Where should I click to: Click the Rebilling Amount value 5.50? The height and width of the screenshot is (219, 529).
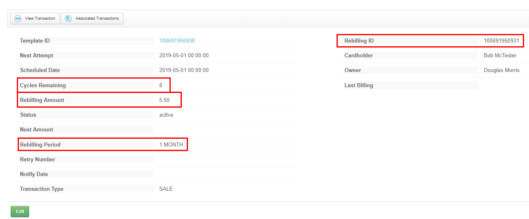[x=164, y=100]
